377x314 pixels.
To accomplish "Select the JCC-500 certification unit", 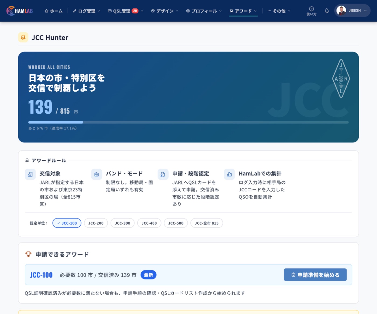I will pyautogui.click(x=176, y=223).
